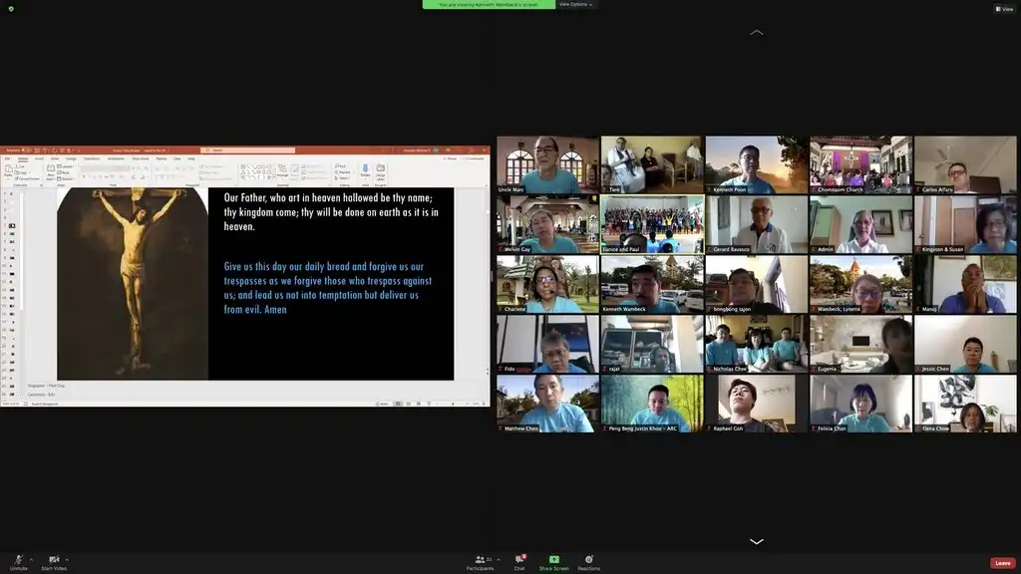Open the Reactions menu
1021x574 pixels.
(588, 562)
